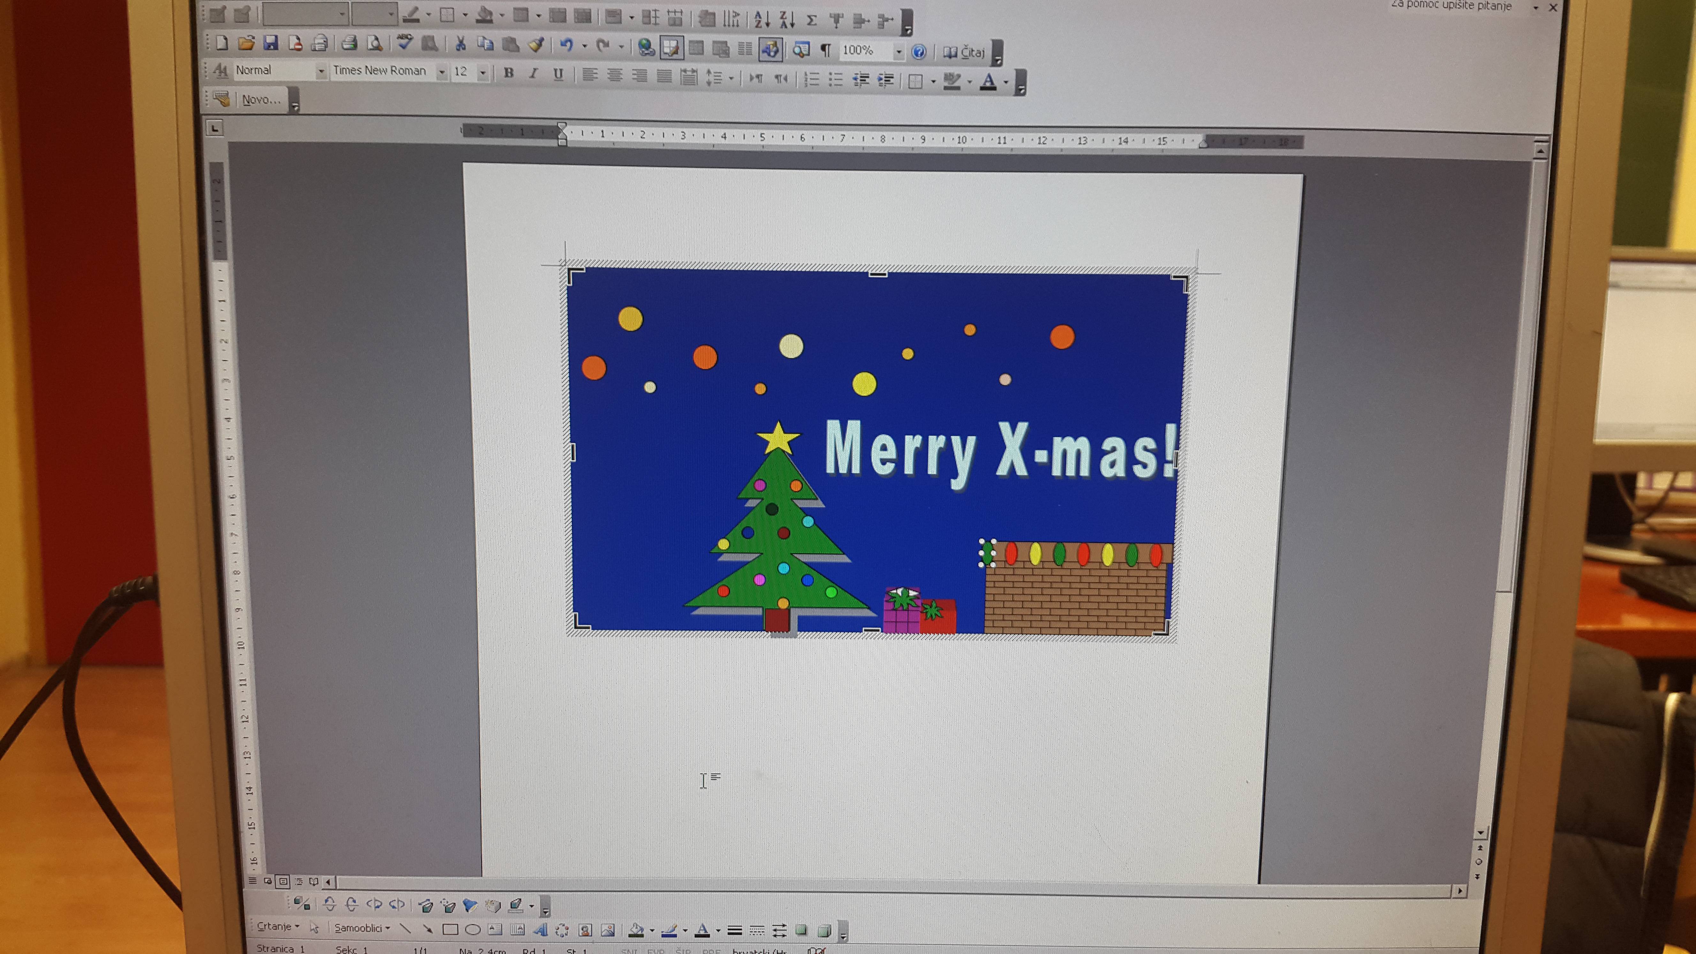
Task: Switch to Print Layout view button
Action: coord(283,881)
